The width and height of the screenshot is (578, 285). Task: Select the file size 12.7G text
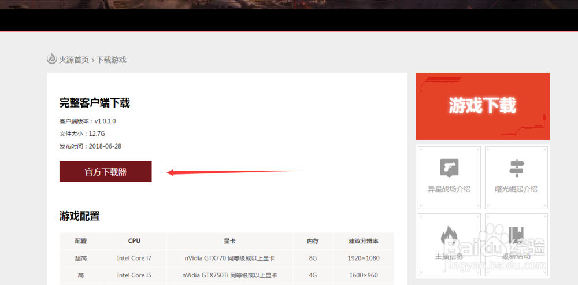[x=82, y=134]
